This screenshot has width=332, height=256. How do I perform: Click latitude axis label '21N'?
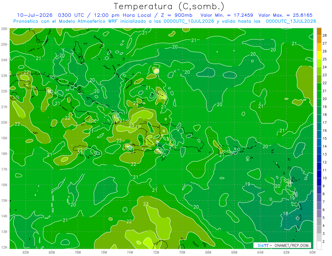(4, 107)
